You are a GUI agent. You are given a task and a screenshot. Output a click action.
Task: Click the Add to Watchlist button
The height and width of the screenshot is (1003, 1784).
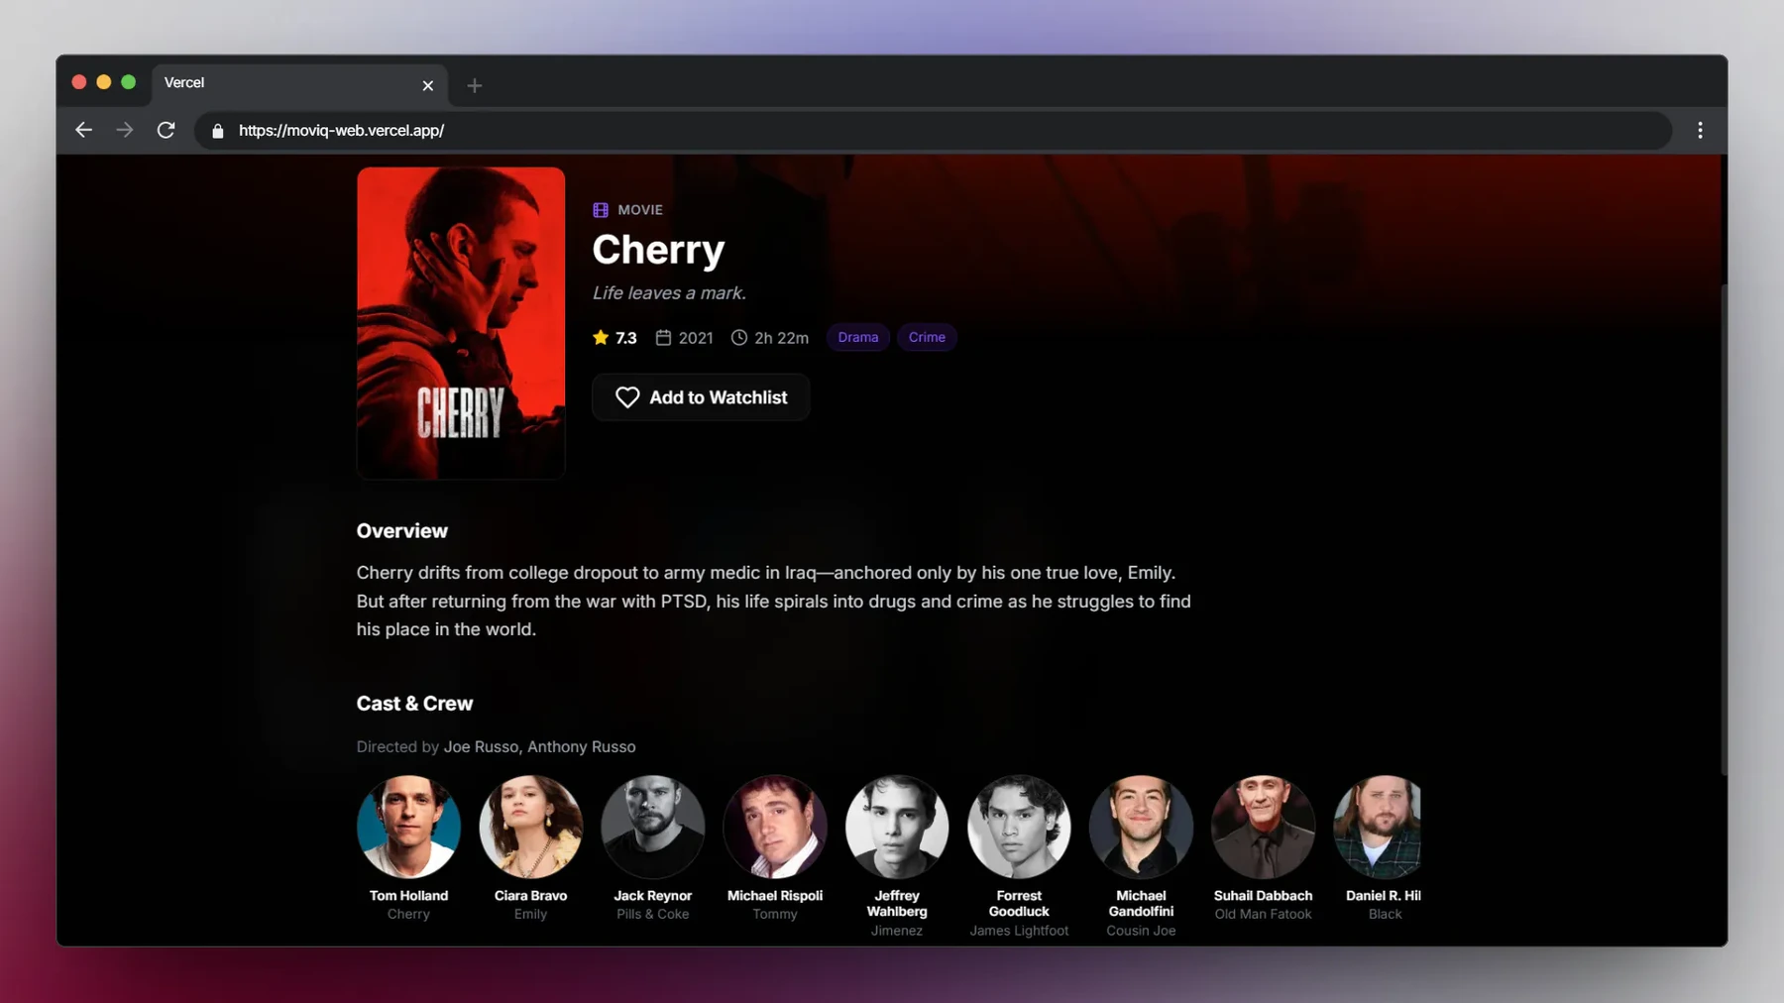(x=701, y=397)
